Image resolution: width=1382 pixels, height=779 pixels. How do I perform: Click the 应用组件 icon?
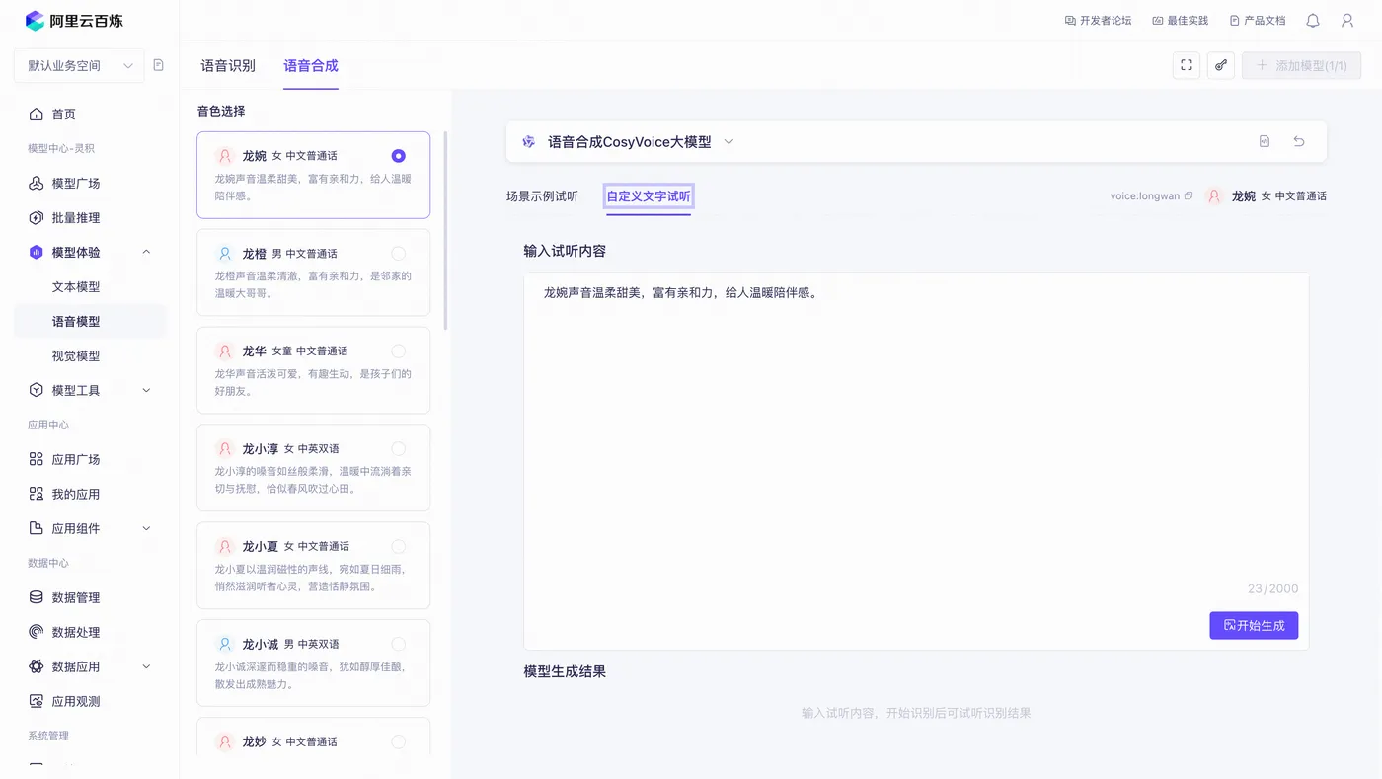[x=37, y=529]
